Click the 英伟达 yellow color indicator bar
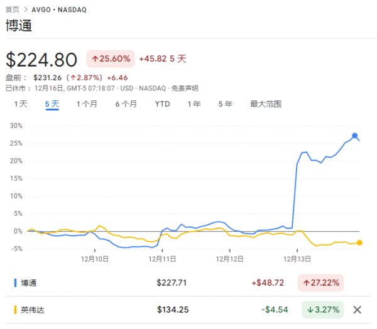The height and width of the screenshot is (329, 377). (x=15, y=310)
